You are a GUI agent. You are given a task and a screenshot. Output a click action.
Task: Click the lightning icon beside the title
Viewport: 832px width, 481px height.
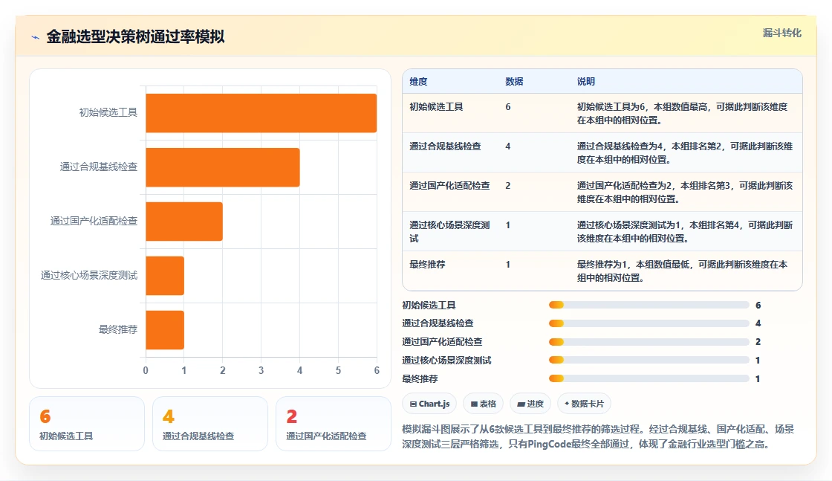pos(36,37)
